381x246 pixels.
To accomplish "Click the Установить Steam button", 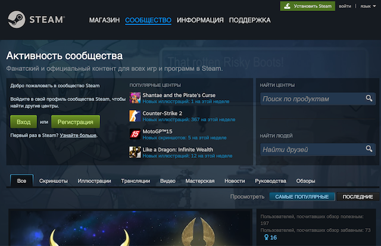I will pyautogui.click(x=307, y=6).
